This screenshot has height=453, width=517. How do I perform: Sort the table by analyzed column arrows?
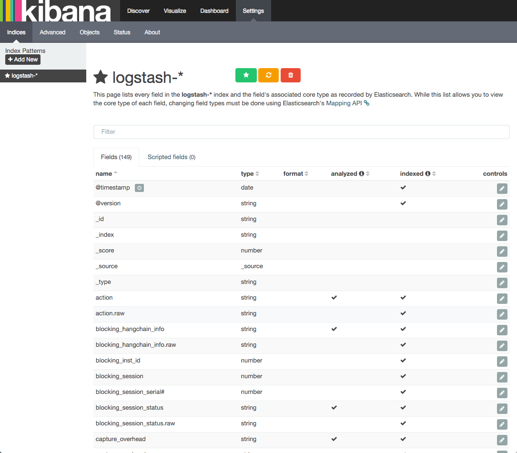coord(368,174)
